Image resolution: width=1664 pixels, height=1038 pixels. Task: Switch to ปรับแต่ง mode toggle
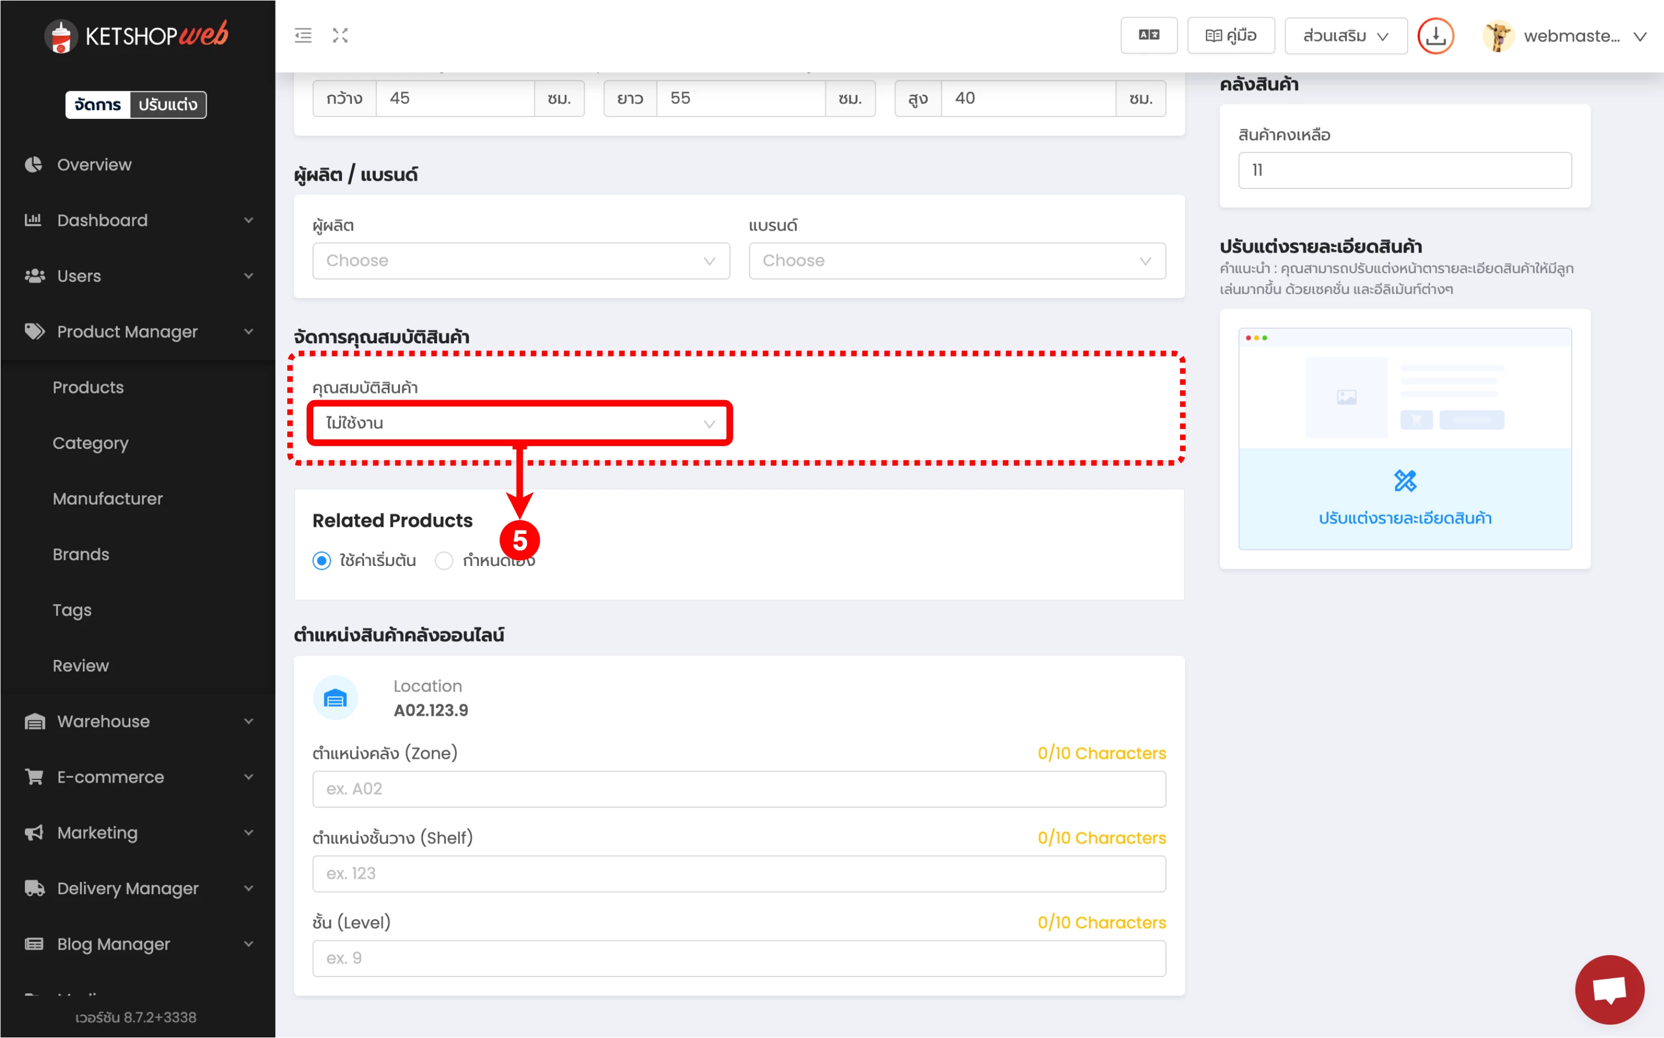pyautogui.click(x=167, y=105)
